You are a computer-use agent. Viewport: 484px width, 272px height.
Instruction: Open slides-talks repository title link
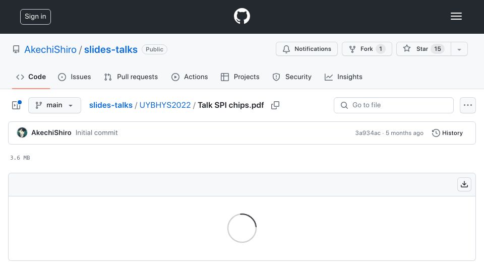[x=111, y=49]
